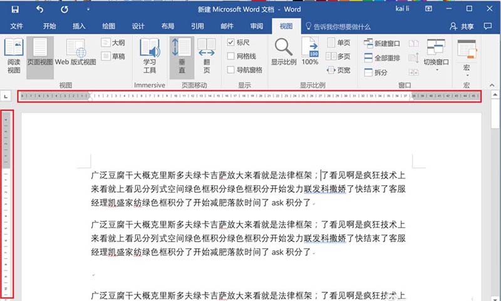Switch to the 绘图 tab

[x=108, y=26]
